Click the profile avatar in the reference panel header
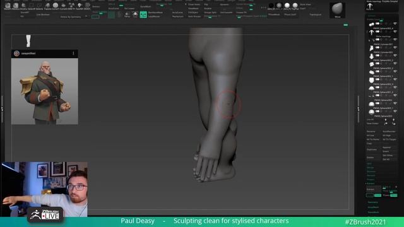Screen dimensions: 404x227 pos(16,53)
